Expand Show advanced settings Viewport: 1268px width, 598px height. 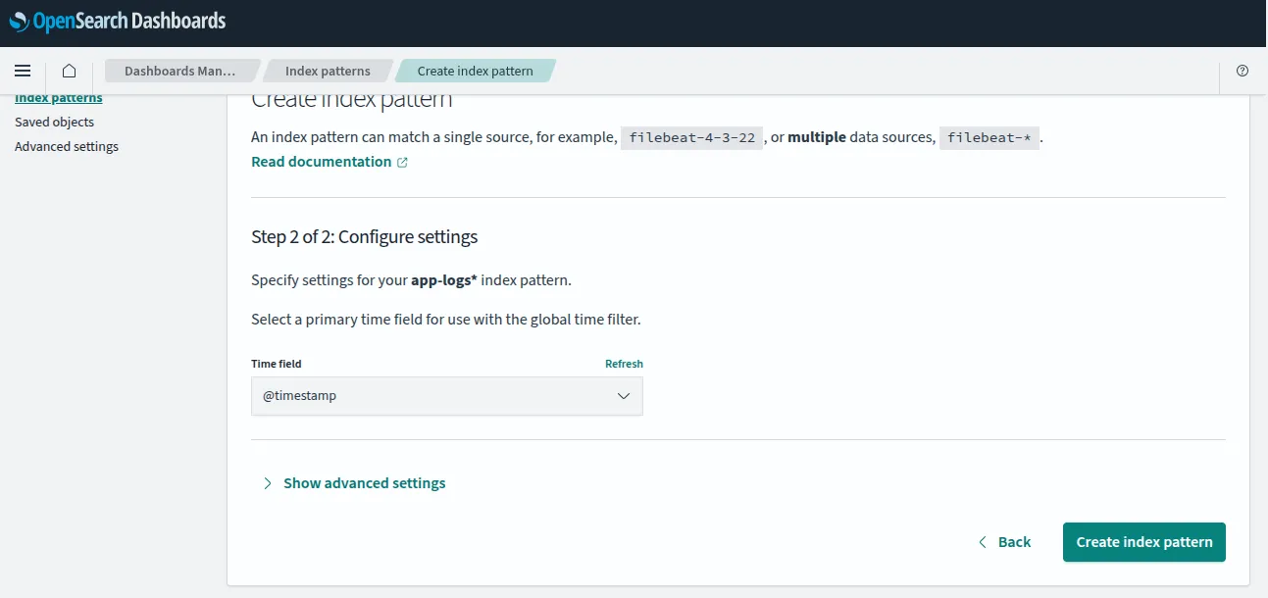364,483
